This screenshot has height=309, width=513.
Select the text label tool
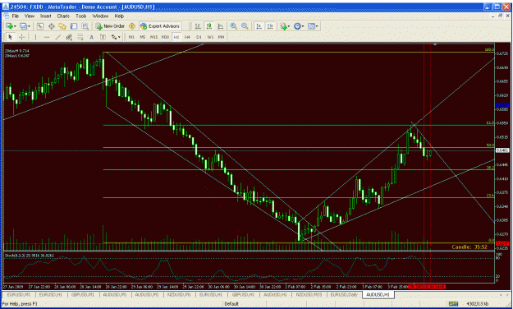[103, 37]
